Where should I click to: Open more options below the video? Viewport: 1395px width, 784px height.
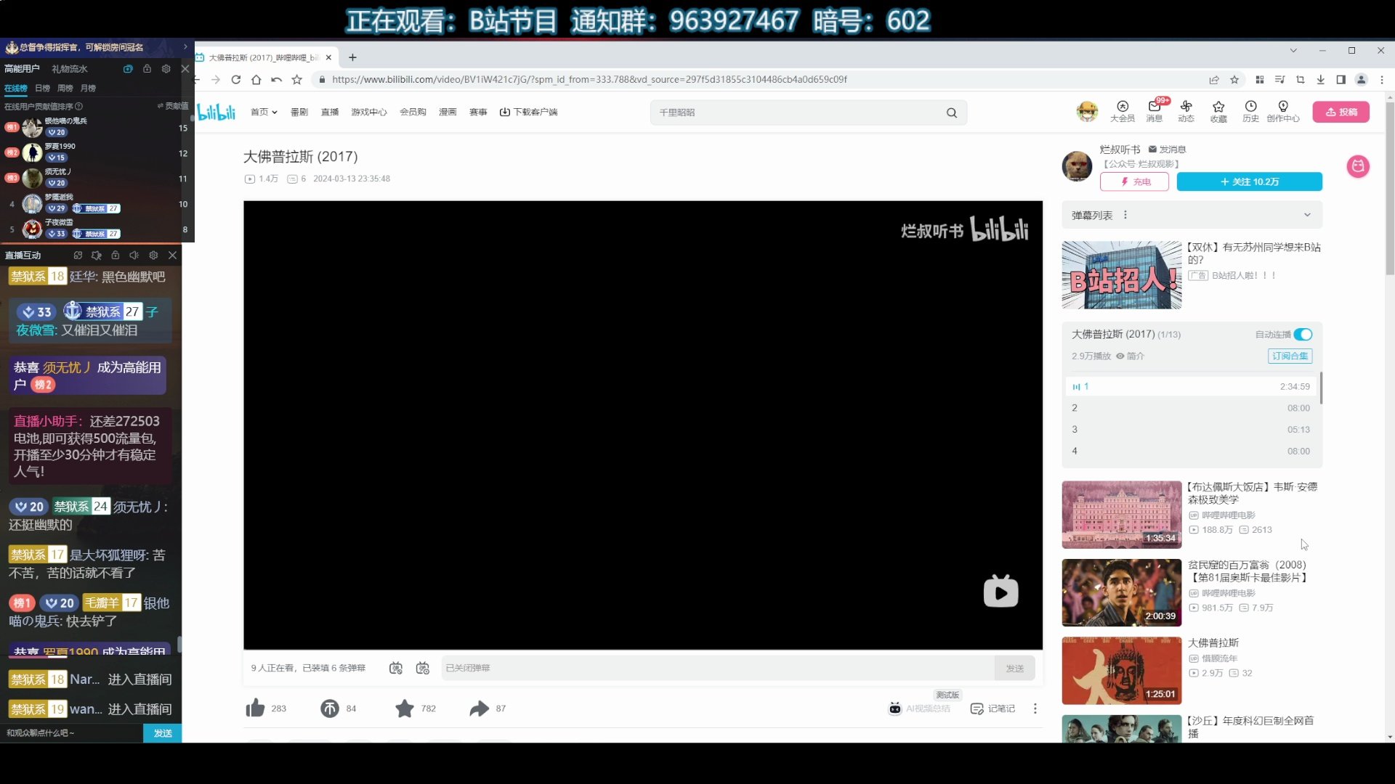tap(1035, 709)
